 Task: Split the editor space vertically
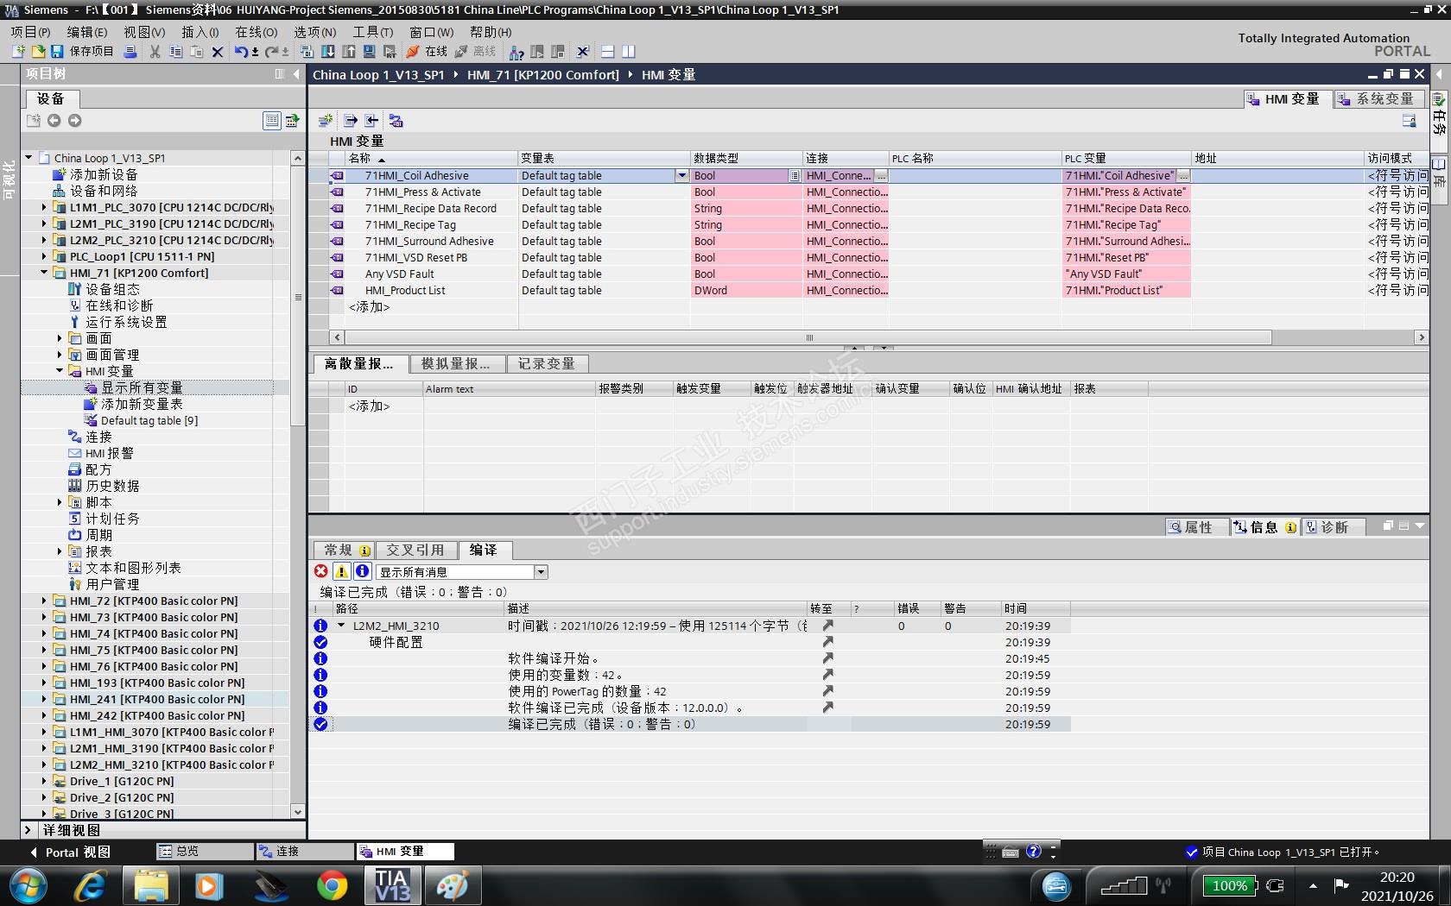628,52
